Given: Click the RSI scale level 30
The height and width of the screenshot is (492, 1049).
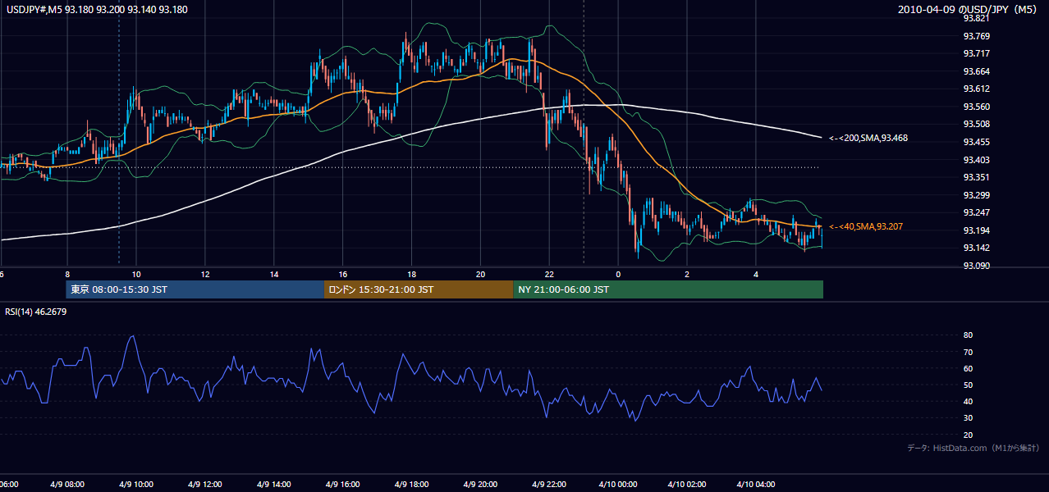Looking at the screenshot, I should (x=969, y=417).
